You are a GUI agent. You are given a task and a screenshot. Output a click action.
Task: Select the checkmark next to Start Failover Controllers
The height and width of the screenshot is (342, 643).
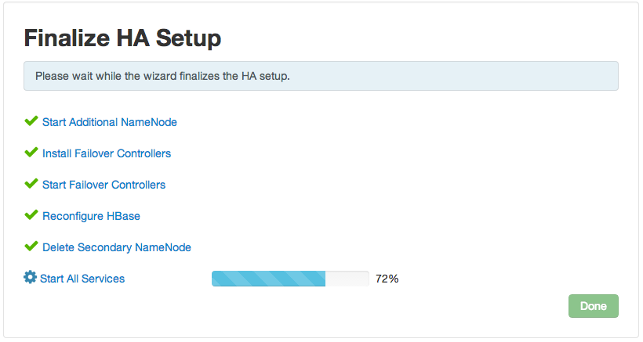click(31, 183)
